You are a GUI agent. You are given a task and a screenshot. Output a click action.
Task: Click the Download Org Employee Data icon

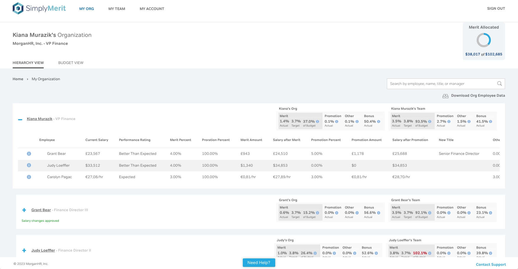click(x=445, y=96)
